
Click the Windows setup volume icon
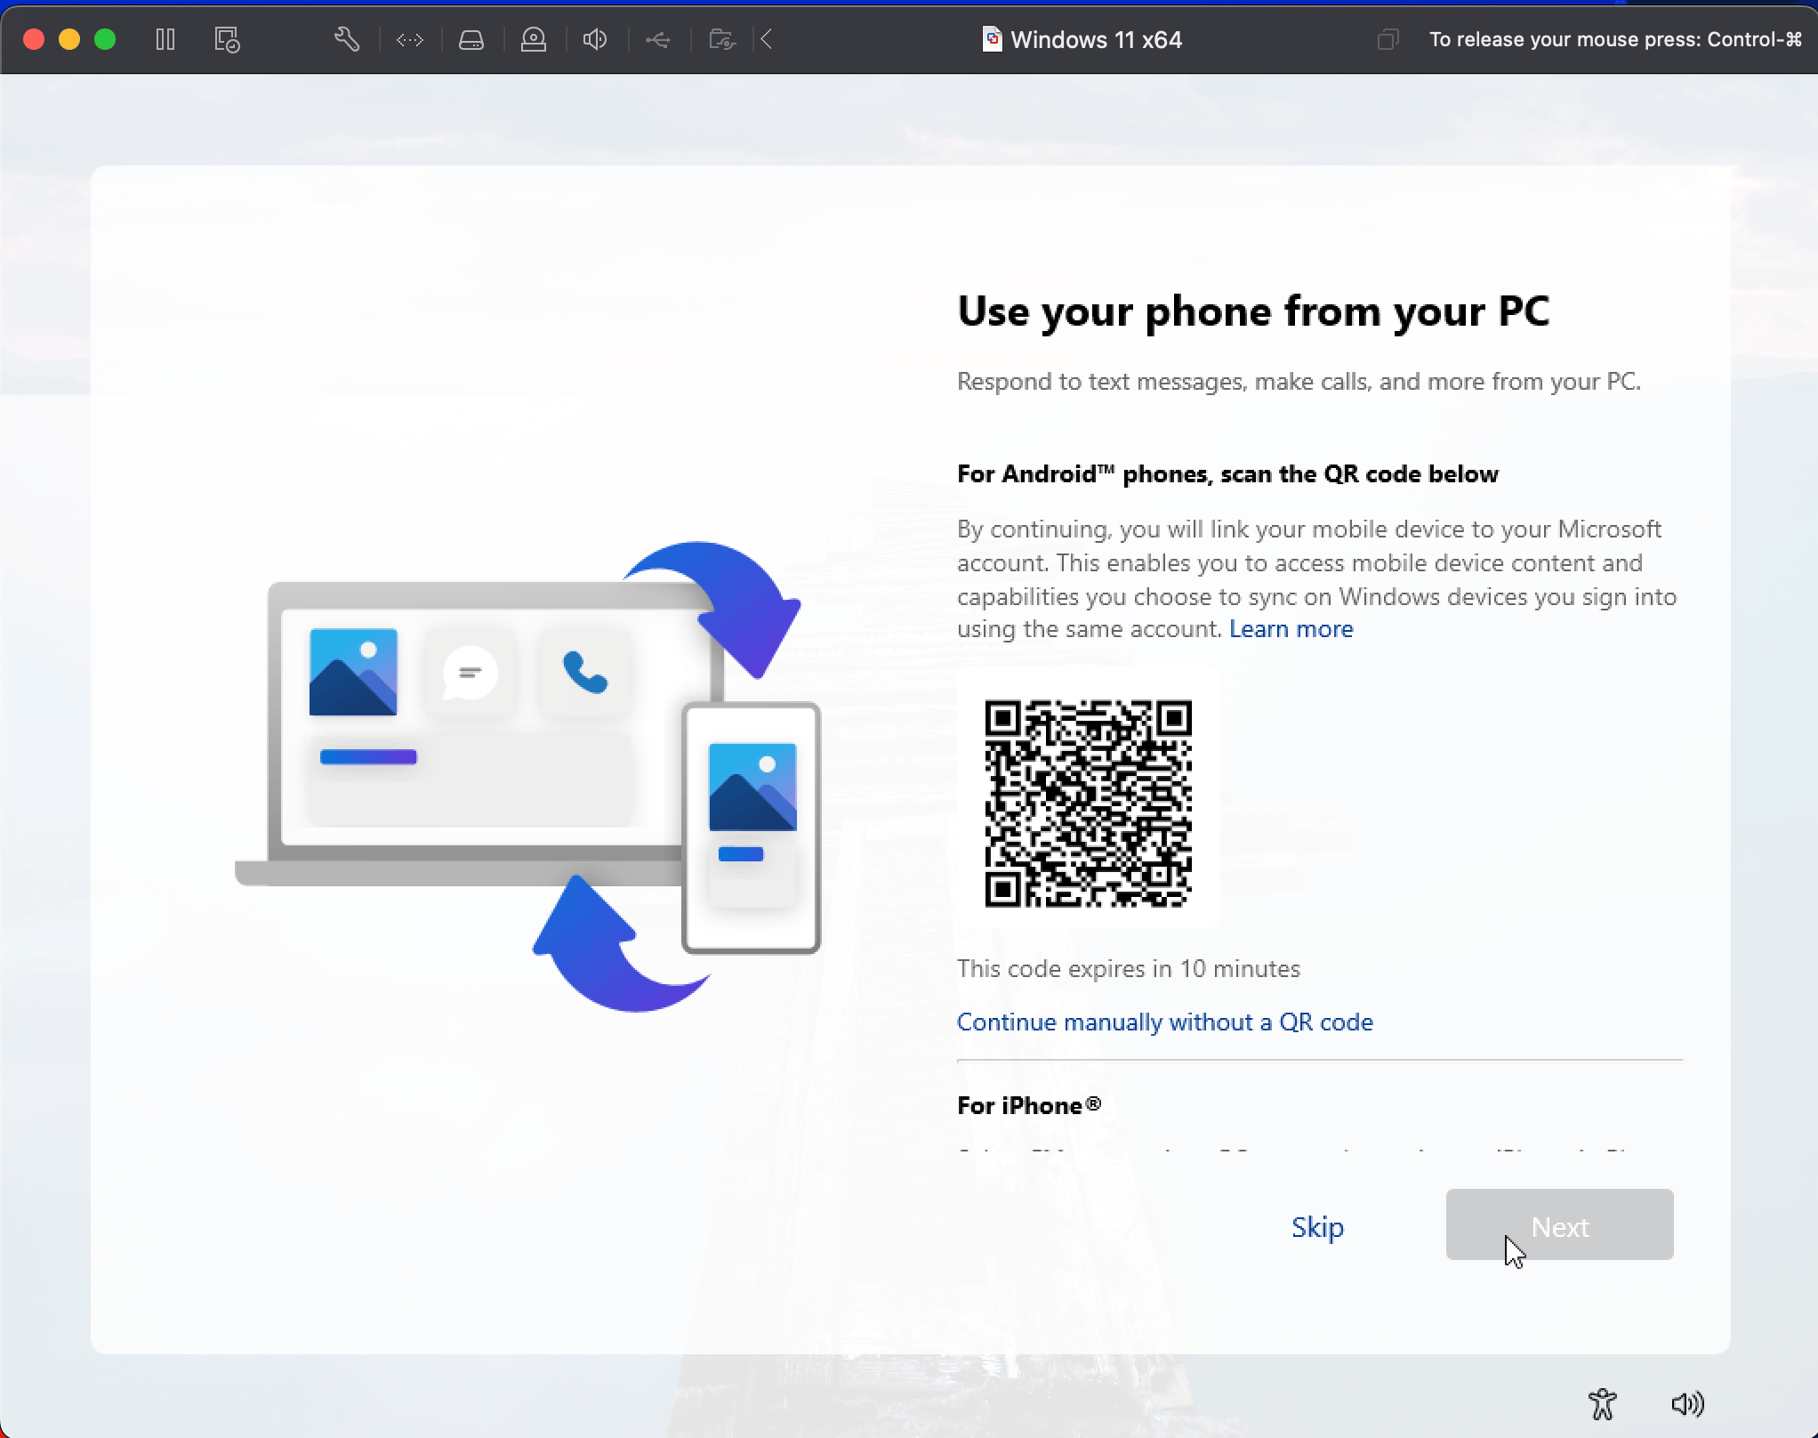point(1686,1403)
